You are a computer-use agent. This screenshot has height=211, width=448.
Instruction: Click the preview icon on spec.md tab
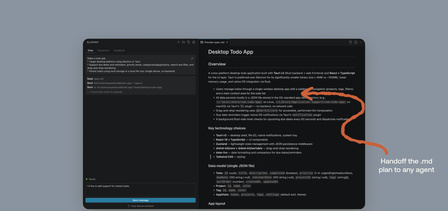point(202,42)
